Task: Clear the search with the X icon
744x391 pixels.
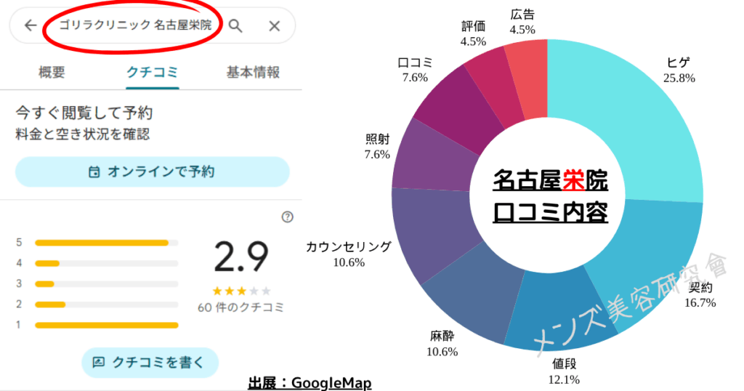Action: pos(274,26)
